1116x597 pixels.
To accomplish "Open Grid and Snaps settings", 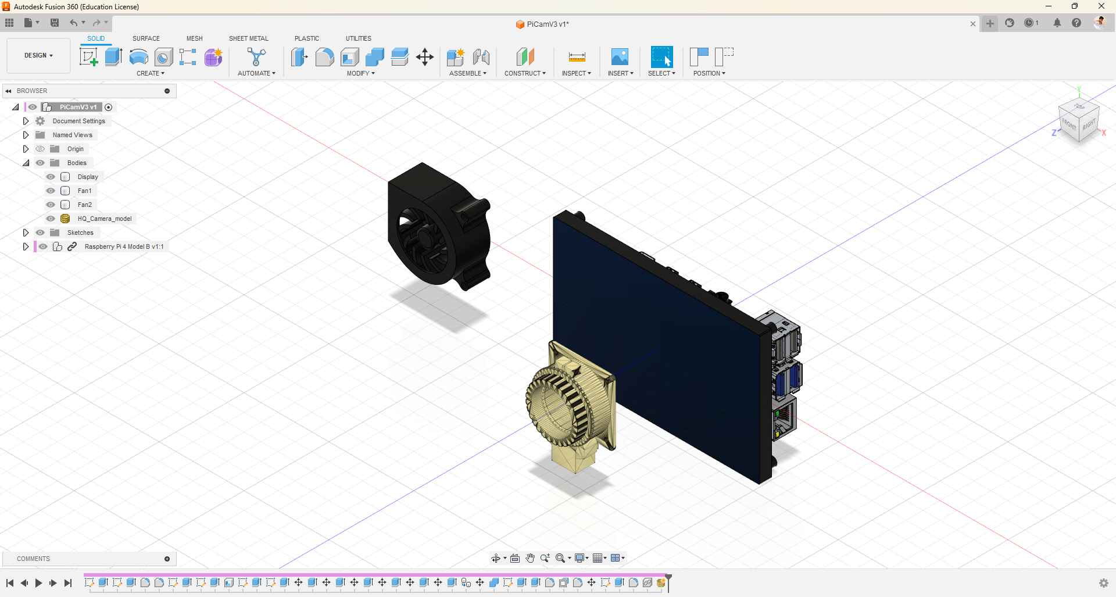I will (598, 558).
